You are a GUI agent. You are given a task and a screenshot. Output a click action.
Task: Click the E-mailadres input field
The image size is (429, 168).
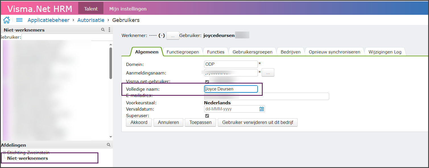tap(266, 96)
